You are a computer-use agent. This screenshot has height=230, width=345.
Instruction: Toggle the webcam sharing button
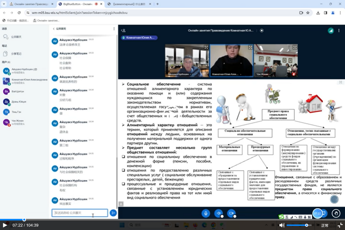click(231, 213)
